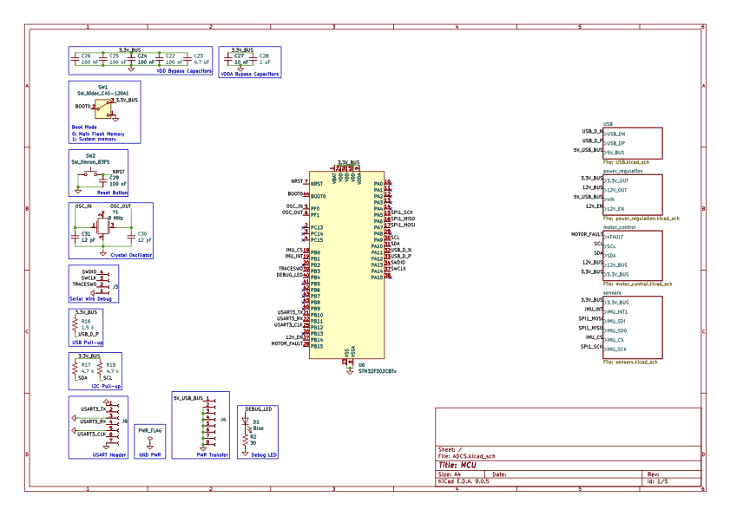Select the D1 Blue LED symbol

(246, 423)
